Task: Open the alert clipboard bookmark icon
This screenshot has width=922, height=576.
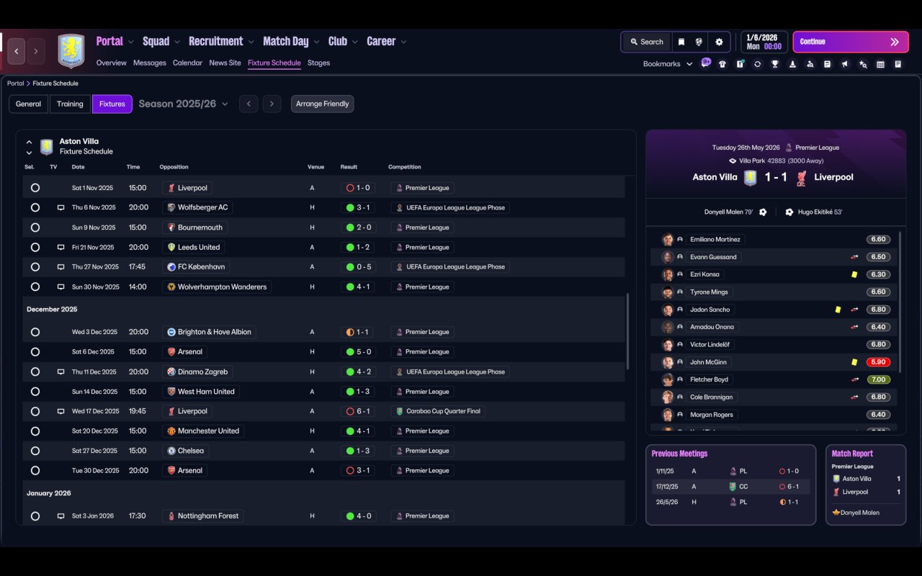Action: (740, 64)
